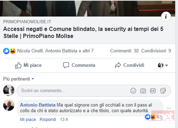Click Mi piace under the comment
This screenshot has height=128, width=178.
point(28,120)
